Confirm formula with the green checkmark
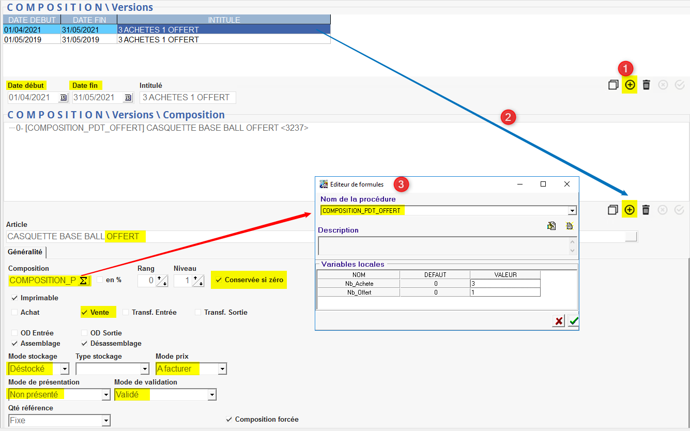This screenshot has height=431, width=690. pos(573,321)
